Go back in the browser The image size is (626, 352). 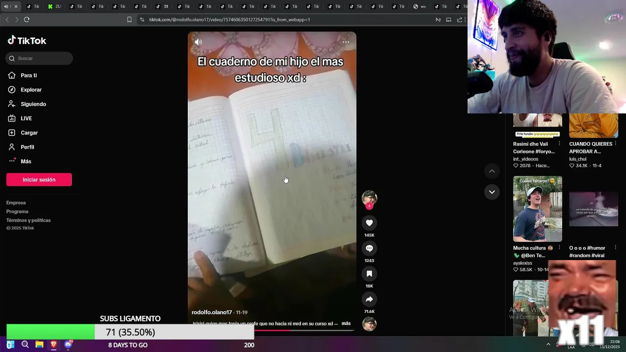coord(7,20)
